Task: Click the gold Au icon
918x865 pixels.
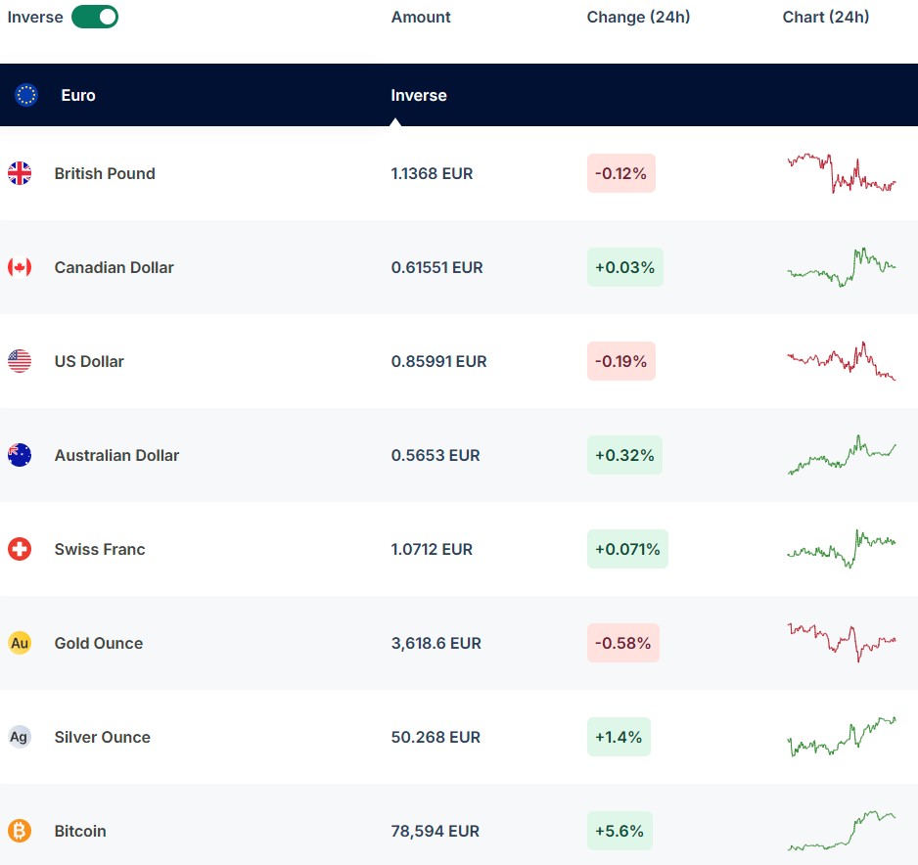Action: click(x=20, y=643)
